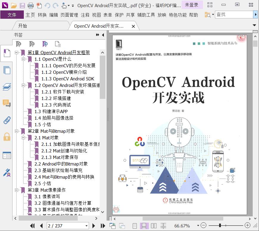Click the add new bookmark icon
259x231 pixels.
point(32,44)
